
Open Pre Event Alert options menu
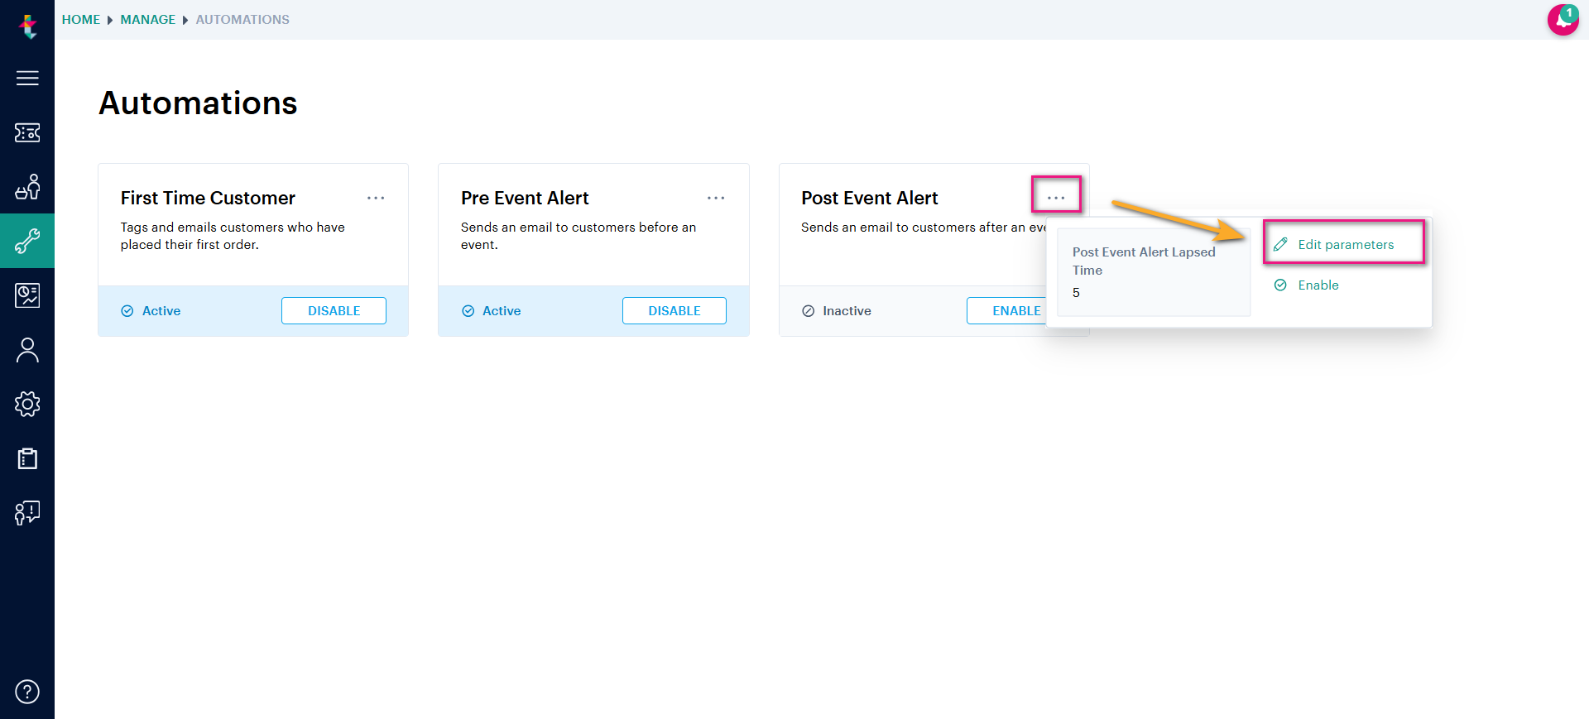pos(716,198)
